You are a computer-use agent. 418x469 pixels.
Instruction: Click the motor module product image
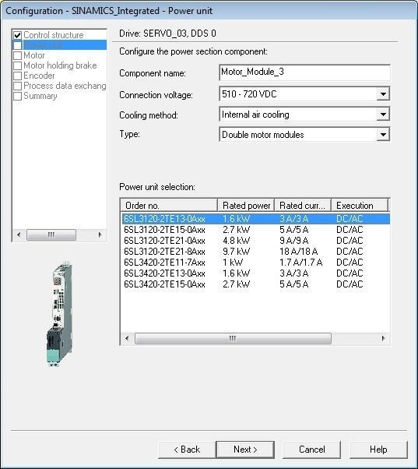[x=59, y=314]
